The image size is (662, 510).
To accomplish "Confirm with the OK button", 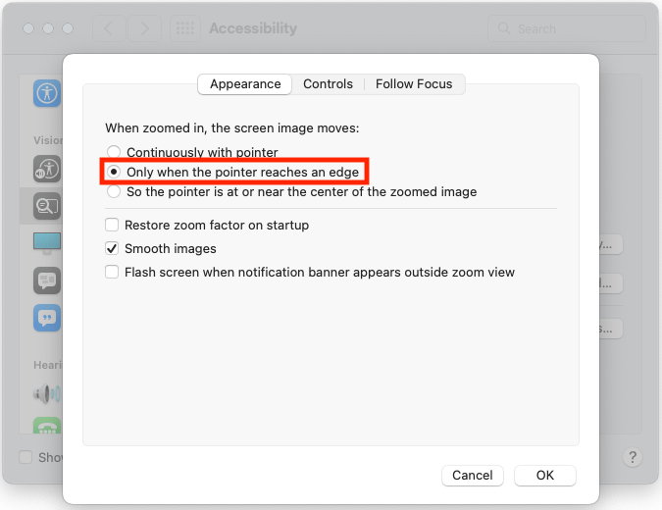I will pos(545,475).
